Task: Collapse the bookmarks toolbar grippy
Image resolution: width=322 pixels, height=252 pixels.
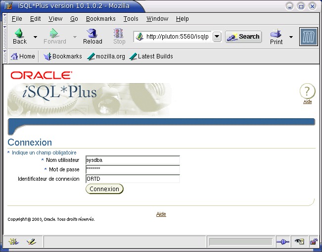Action: pos(5,56)
